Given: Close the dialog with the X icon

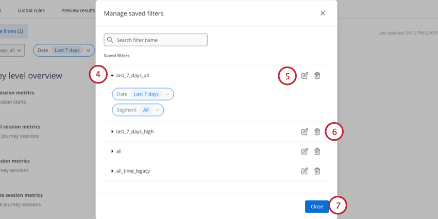Looking at the screenshot, I should (323, 13).
